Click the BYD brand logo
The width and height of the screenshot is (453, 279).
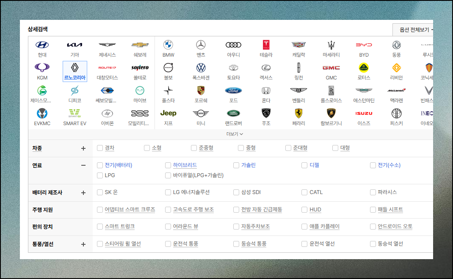364,45
